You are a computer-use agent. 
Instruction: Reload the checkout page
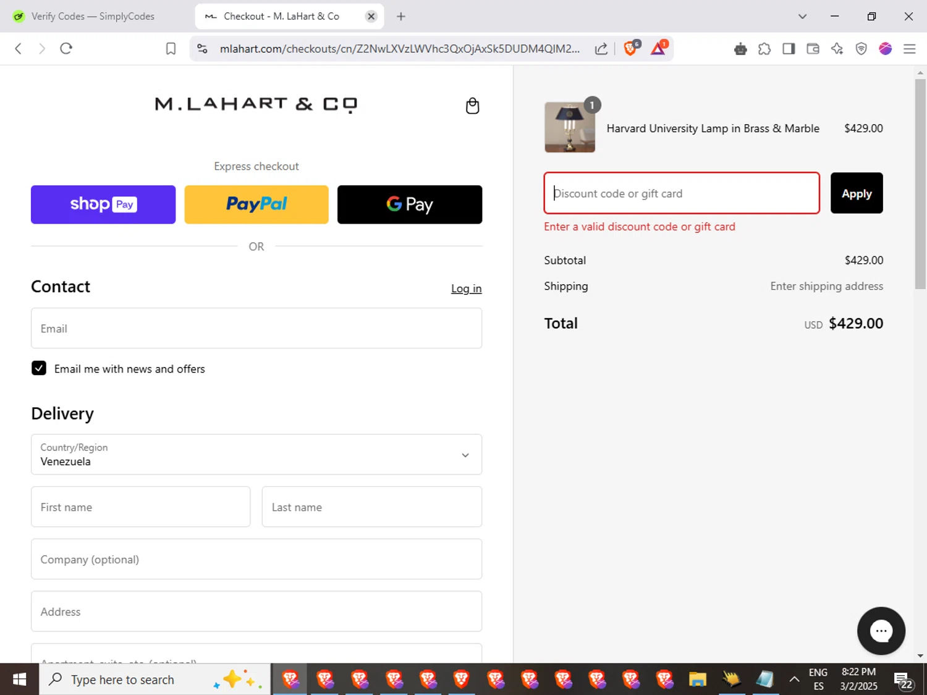click(x=66, y=49)
